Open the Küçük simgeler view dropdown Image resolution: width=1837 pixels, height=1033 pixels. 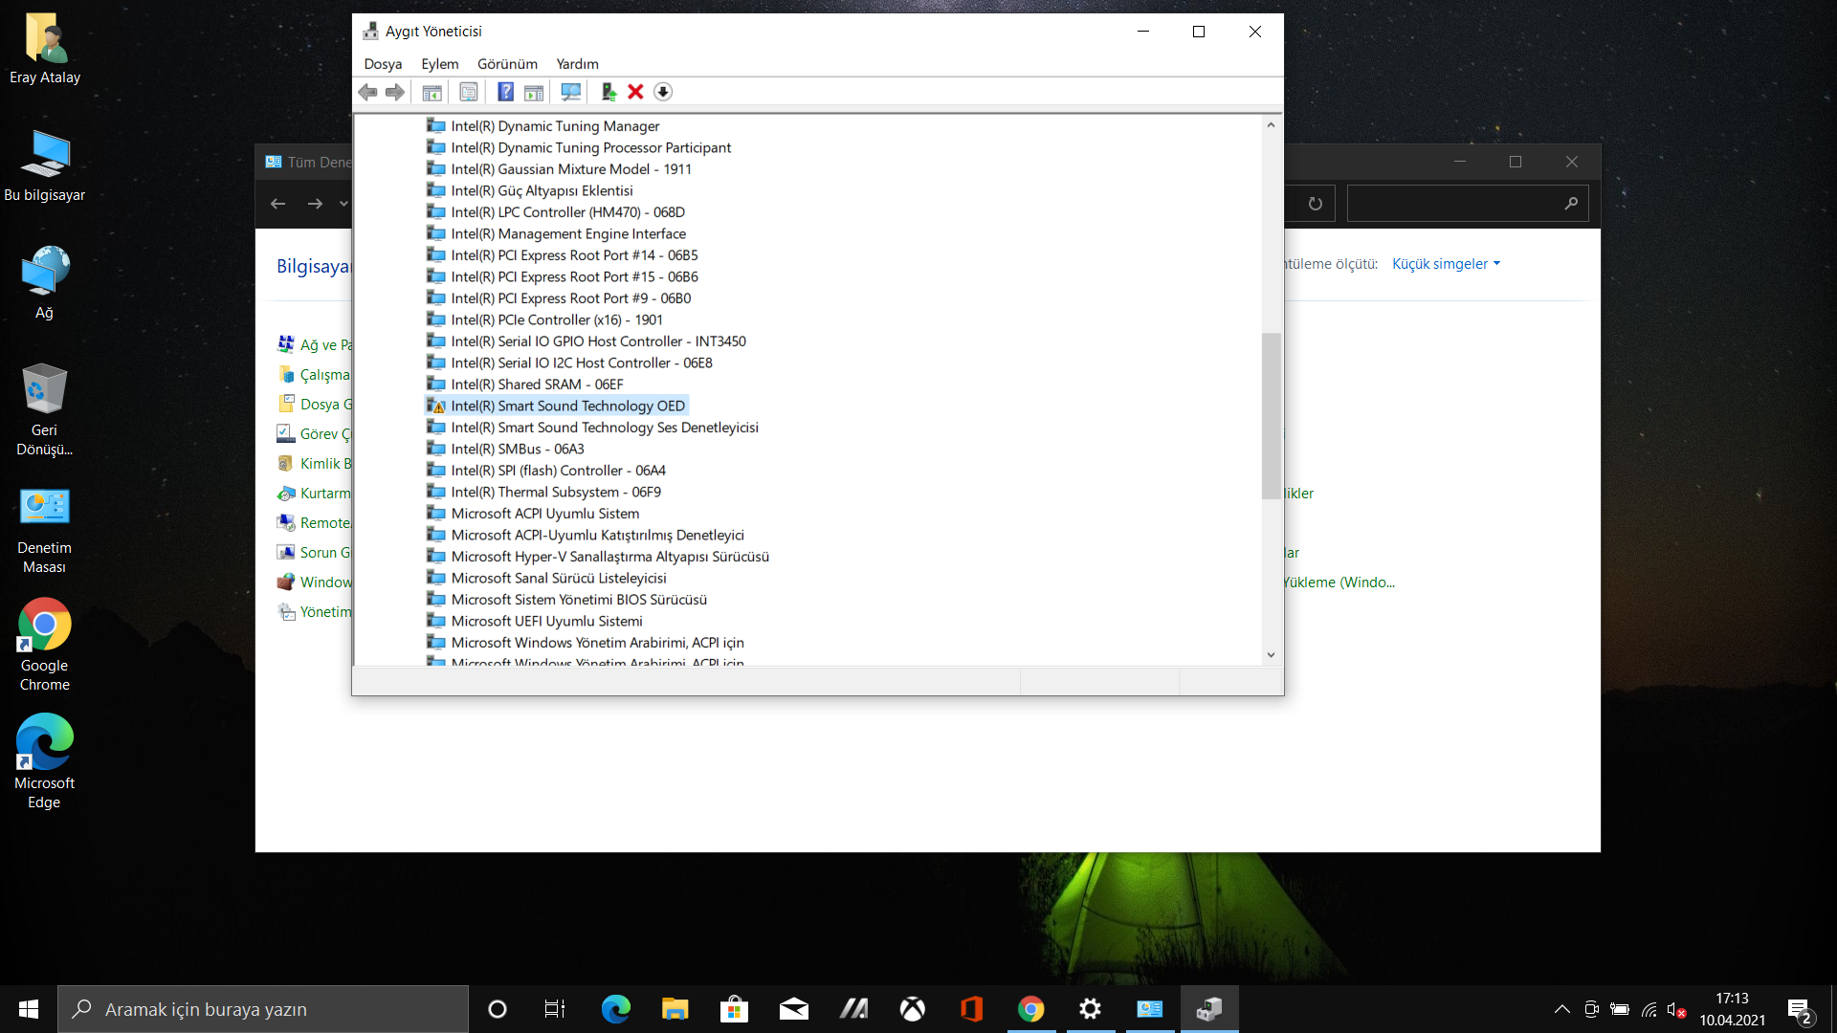(1446, 264)
